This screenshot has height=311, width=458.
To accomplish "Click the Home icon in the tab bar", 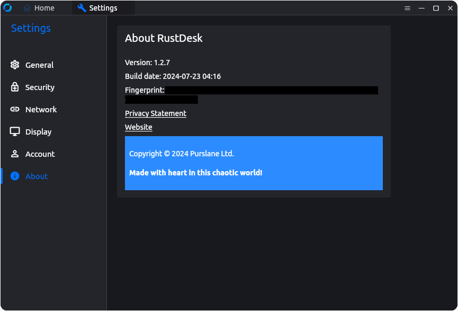I will pos(27,7).
